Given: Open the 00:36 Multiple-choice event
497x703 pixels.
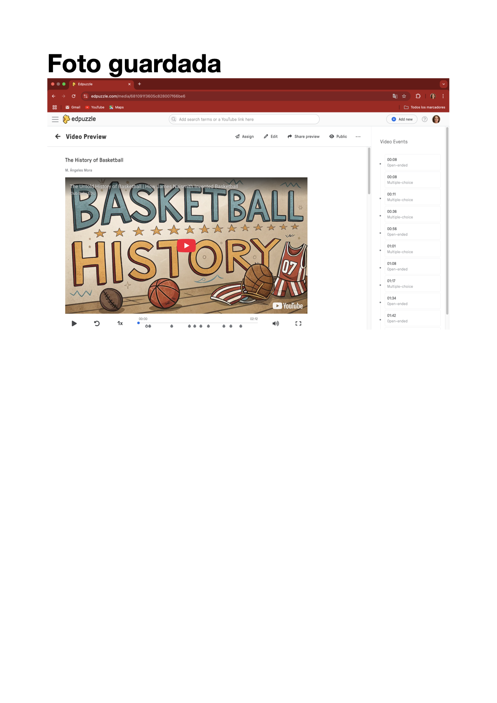Looking at the screenshot, I should 412,214.
